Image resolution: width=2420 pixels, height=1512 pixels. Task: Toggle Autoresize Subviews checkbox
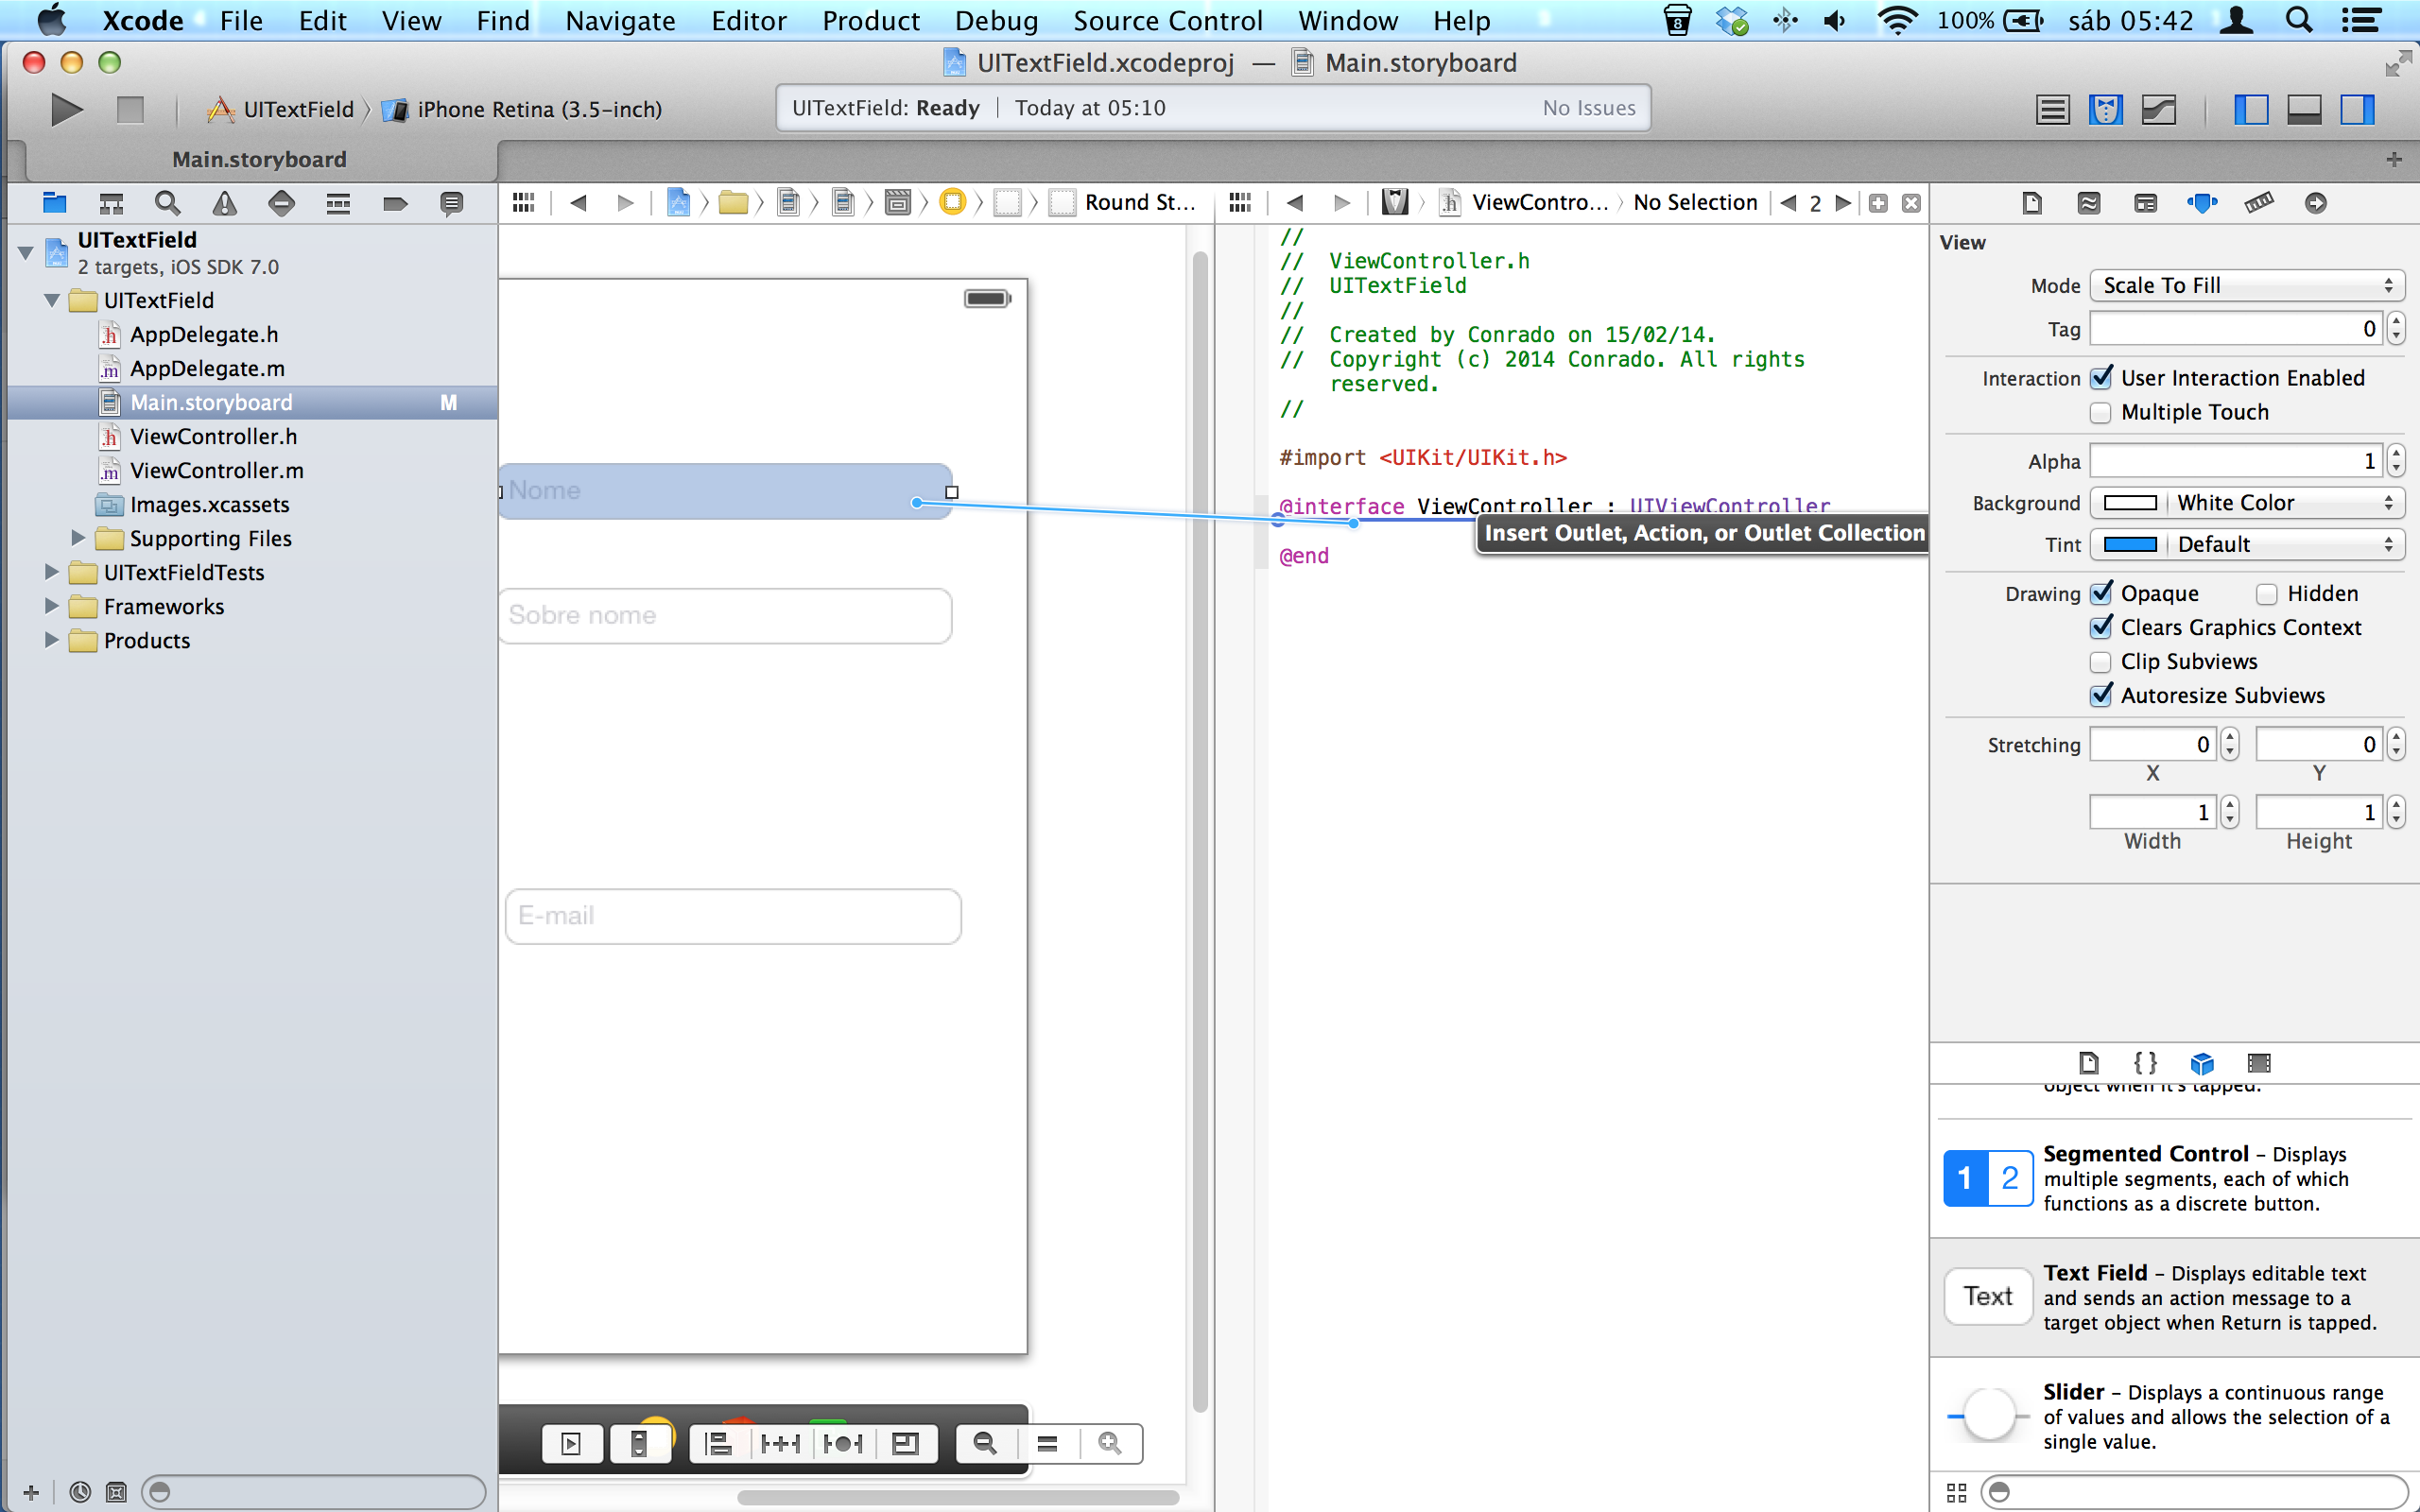[x=2101, y=695]
